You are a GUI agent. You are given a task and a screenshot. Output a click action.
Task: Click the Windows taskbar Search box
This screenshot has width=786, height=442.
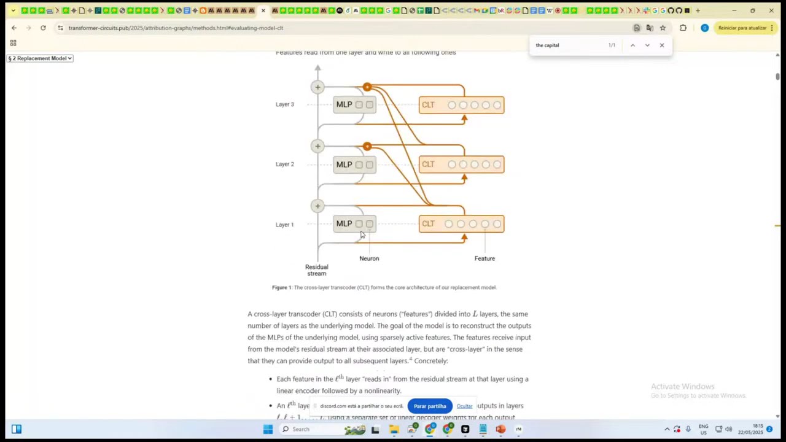point(322,429)
